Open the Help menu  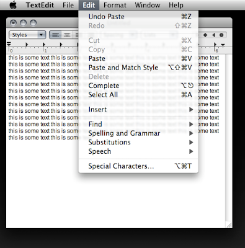(x=176, y=5)
